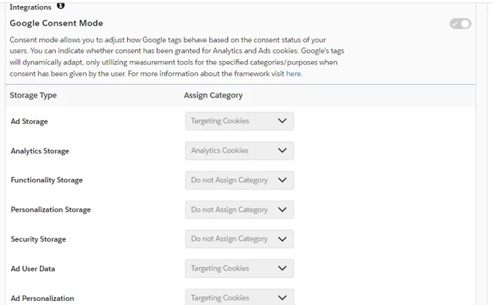Click the Security Storage row label
493x305 pixels.
tap(38, 239)
